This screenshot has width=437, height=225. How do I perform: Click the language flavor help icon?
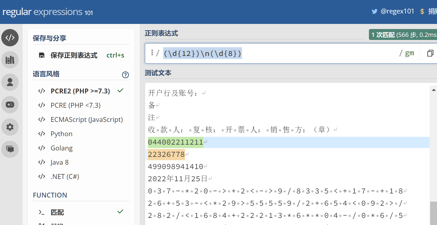(125, 75)
